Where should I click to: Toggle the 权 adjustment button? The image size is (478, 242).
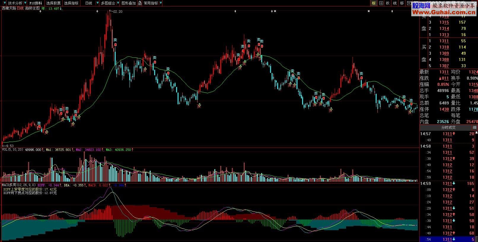pyautogui.click(x=388, y=3)
